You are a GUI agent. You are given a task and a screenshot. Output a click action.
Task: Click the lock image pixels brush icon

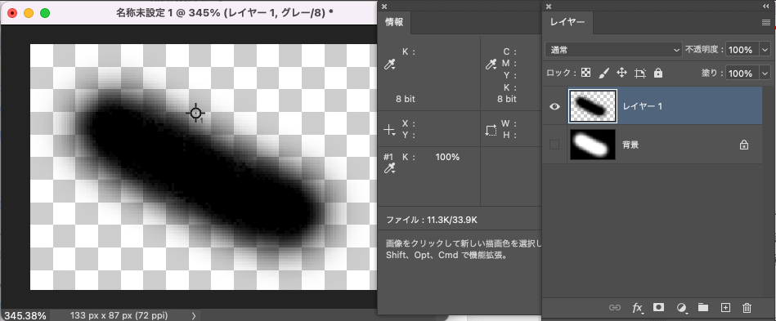point(604,74)
